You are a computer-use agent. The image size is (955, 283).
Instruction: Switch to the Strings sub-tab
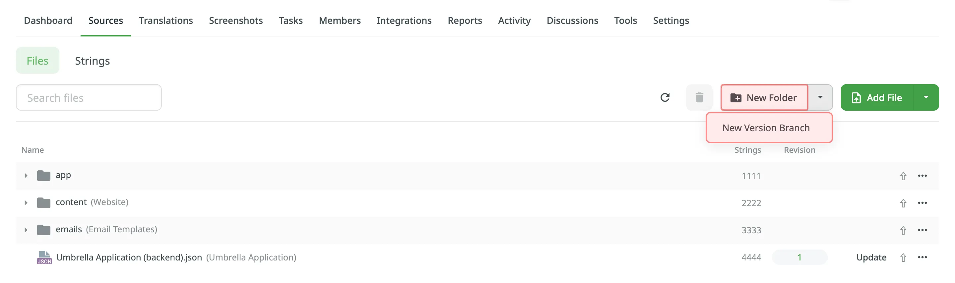click(x=92, y=61)
